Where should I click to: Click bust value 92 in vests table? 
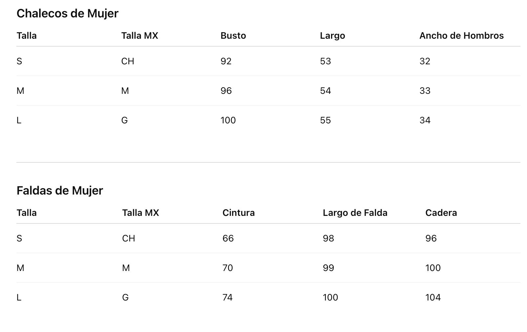pyautogui.click(x=226, y=61)
